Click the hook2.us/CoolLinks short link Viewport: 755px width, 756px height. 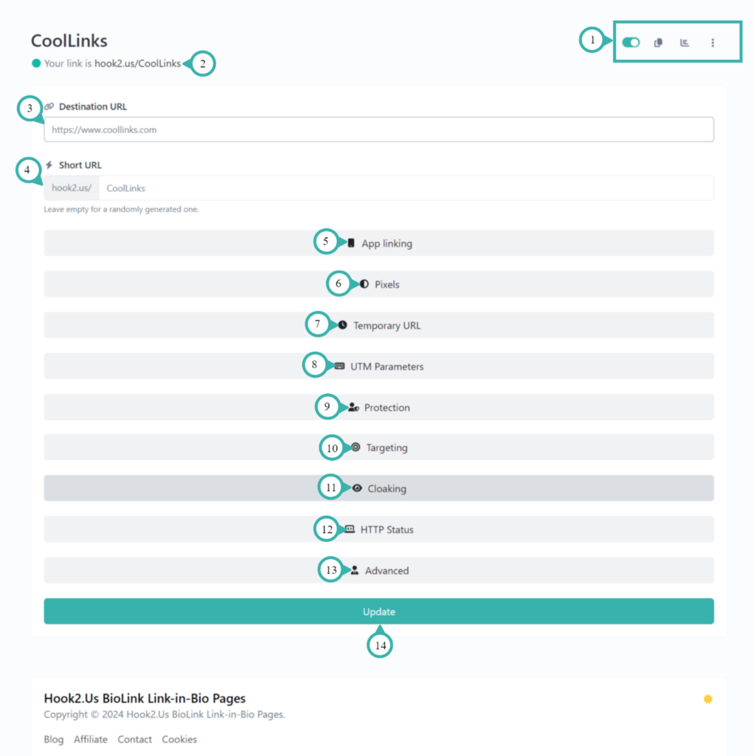137,63
